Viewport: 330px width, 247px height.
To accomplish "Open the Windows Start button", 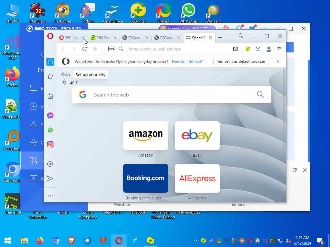I will (8, 241).
